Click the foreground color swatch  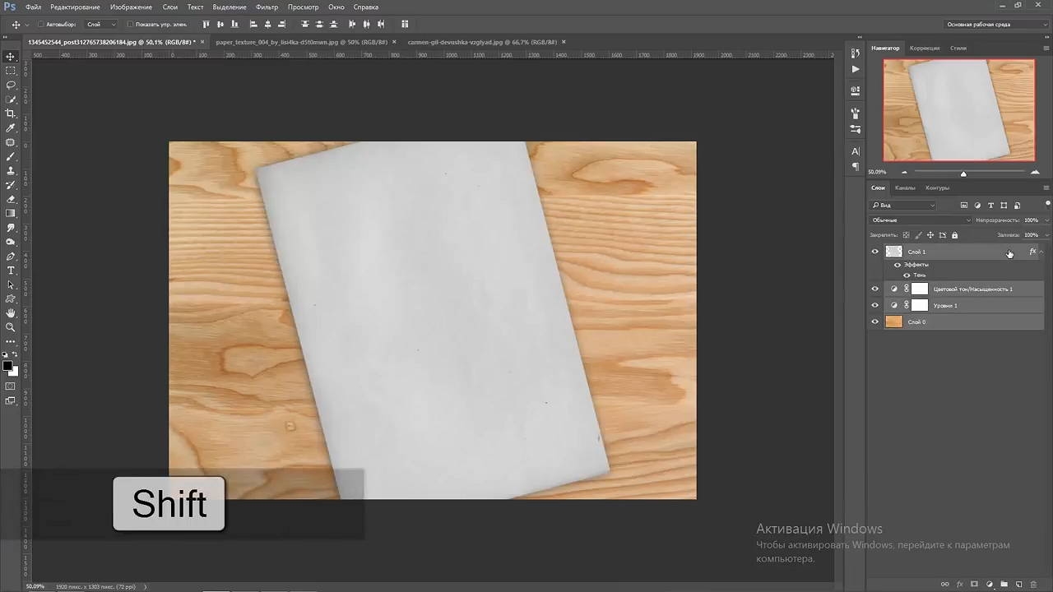7,366
